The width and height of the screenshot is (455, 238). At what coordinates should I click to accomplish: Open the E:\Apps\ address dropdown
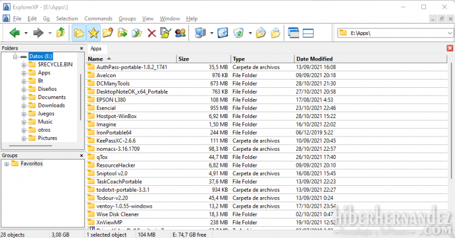tap(448, 33)
